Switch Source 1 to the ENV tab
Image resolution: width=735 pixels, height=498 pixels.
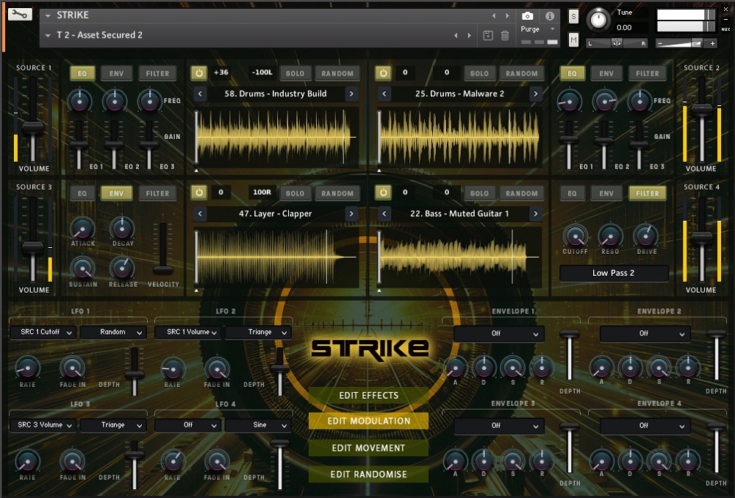(x=116, y=73)
